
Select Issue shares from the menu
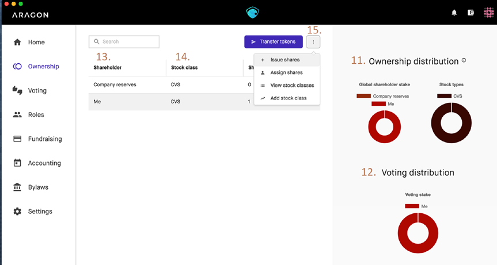point(285,60)
